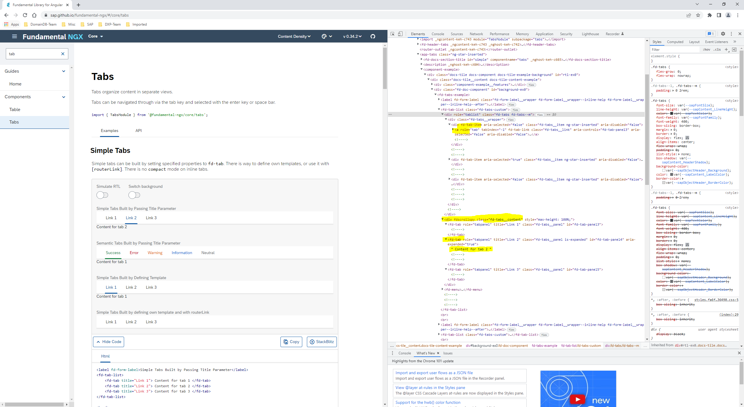
Task: Reload the page
Action: point(25,15)
